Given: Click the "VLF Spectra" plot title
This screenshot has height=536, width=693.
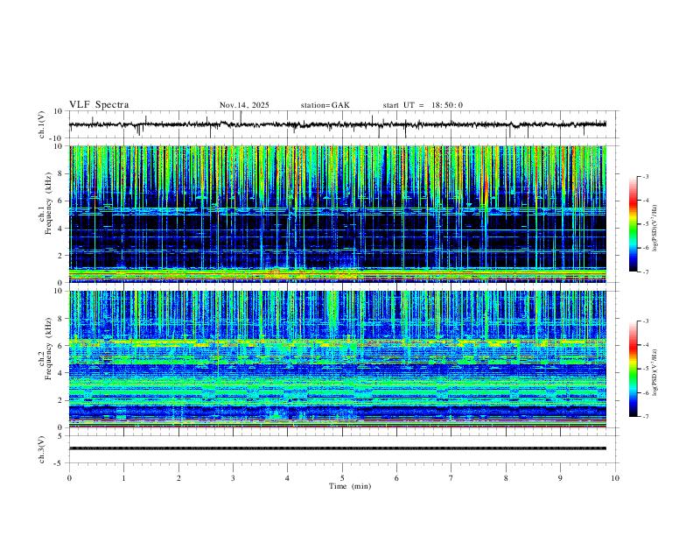Looking at the screenshot, I should click(99, 105).
